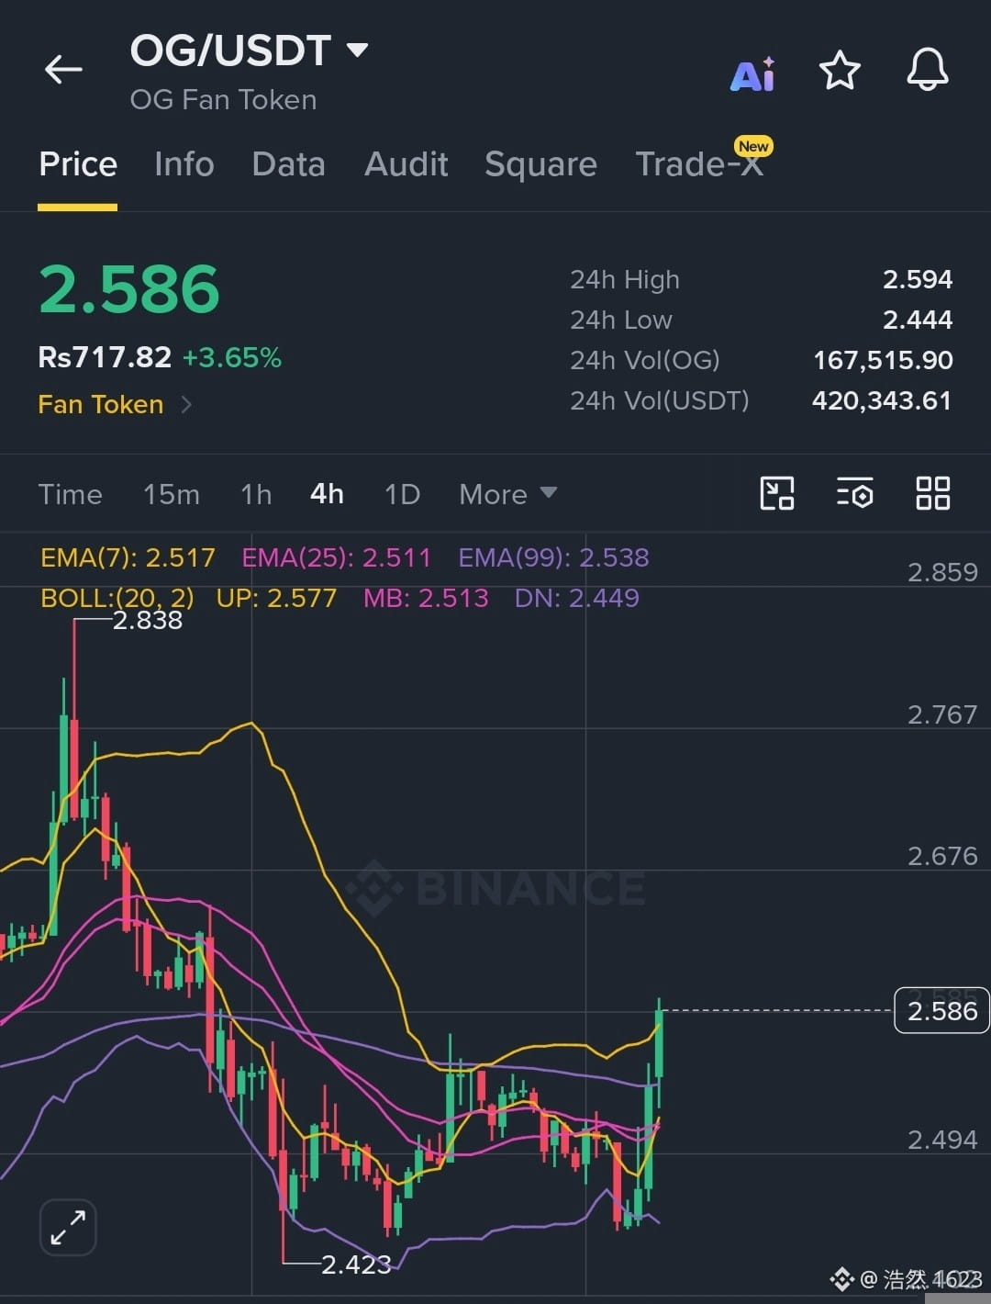Add OG/USDT to favorites star
Viewport: 991px width, 1304px height.
[x=840, y=71]
